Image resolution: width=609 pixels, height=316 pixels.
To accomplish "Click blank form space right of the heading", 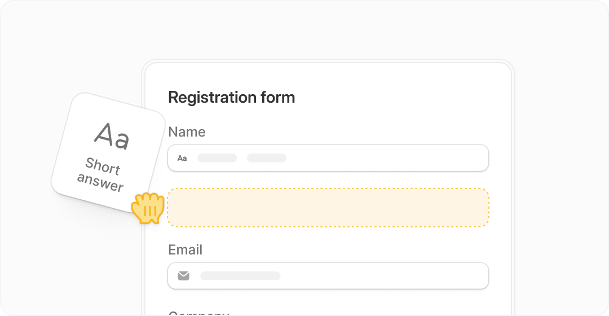I will click(406, 97).
